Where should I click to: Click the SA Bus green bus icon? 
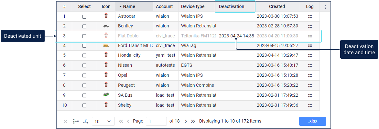coord(106,95)
